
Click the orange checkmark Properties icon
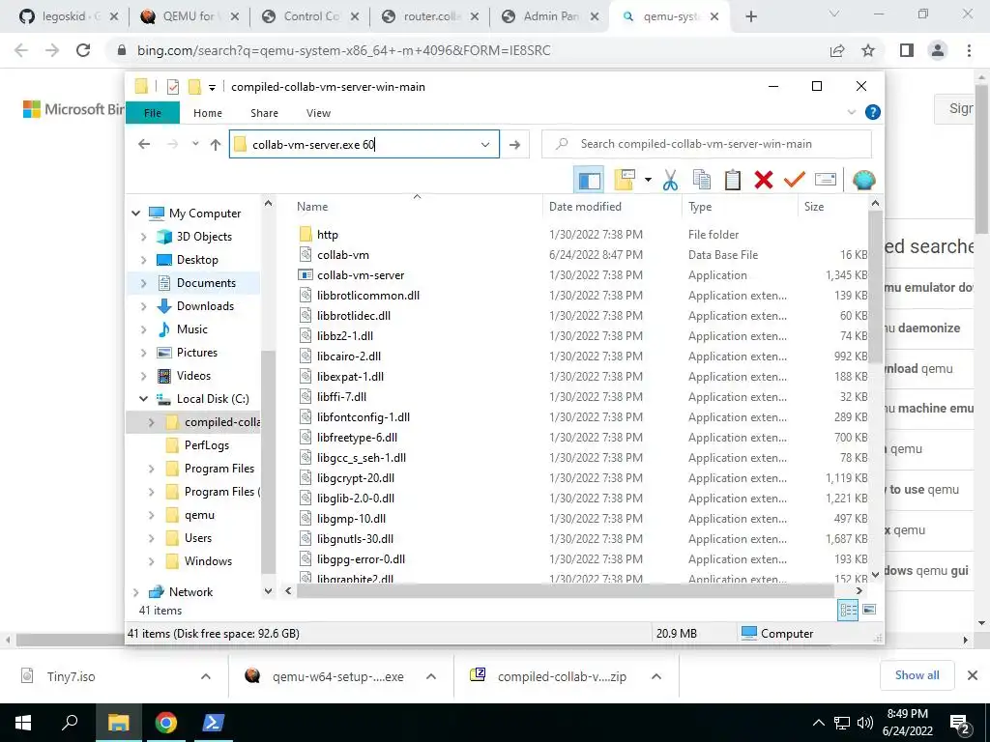pos(795,180)
